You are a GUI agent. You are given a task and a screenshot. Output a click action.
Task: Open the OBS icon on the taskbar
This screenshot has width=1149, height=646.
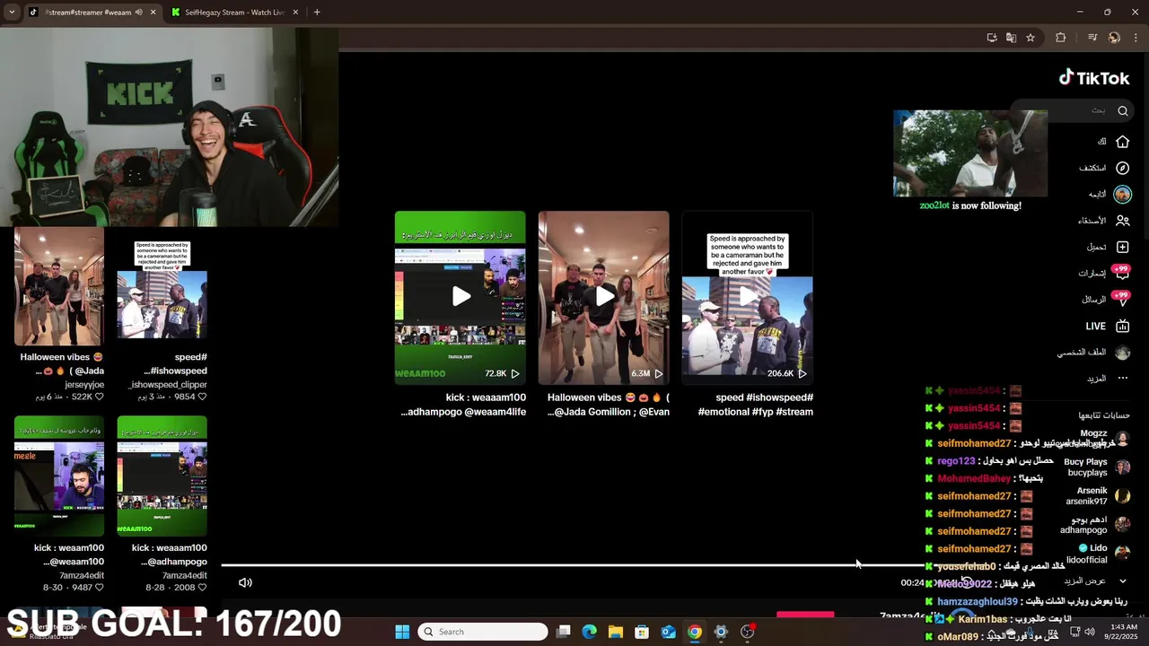tap(747, 632)
